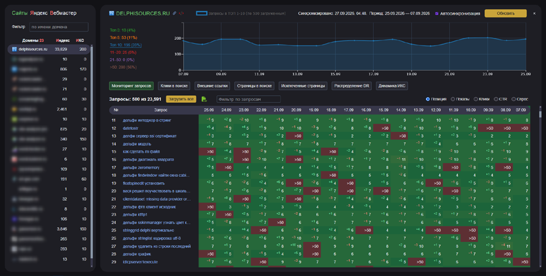Open query 'дельфи модуль'

coord(137,144)
